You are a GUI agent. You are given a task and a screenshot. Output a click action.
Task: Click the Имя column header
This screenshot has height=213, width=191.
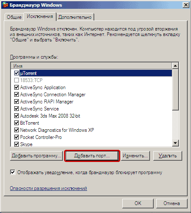coord(91,66)
